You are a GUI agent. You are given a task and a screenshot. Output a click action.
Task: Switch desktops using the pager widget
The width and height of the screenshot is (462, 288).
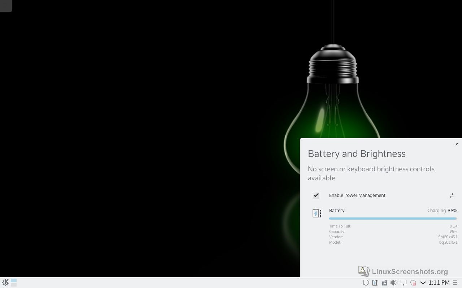point(14,283)
